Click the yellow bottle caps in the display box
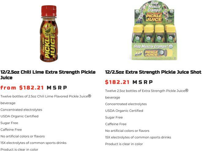The height and width of the screenshot is (151, 202). pyautogui.click(x=154, y=28)
